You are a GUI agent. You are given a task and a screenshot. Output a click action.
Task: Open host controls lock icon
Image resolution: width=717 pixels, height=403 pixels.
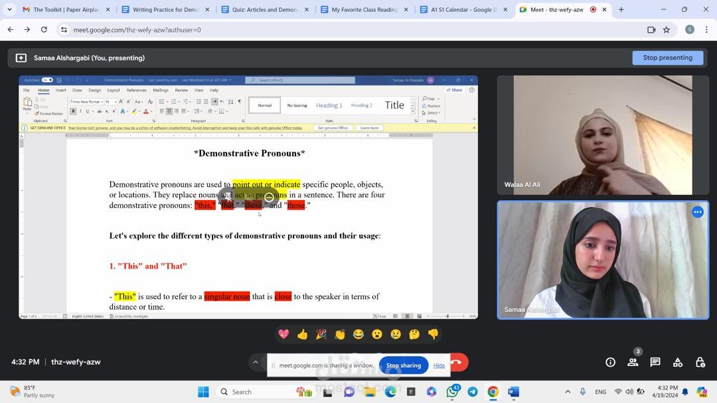700,363
